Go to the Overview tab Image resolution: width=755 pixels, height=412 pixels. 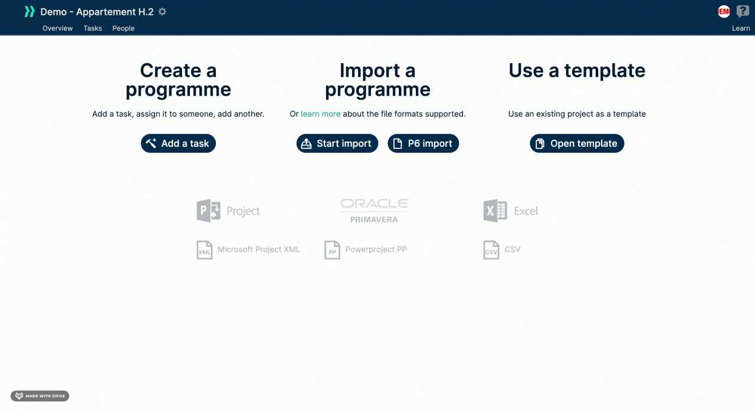(58, 28)
